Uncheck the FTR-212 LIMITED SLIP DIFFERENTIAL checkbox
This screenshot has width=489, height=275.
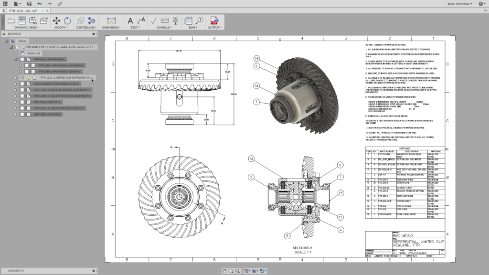click(22, 77)
